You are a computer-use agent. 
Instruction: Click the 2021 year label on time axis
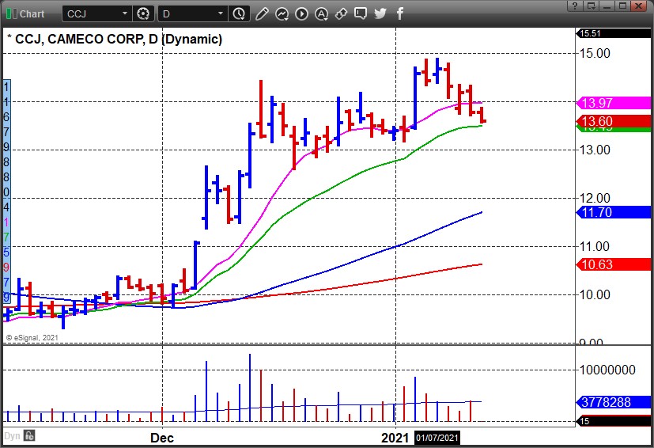pyautogui.click(x=395, y=438)
